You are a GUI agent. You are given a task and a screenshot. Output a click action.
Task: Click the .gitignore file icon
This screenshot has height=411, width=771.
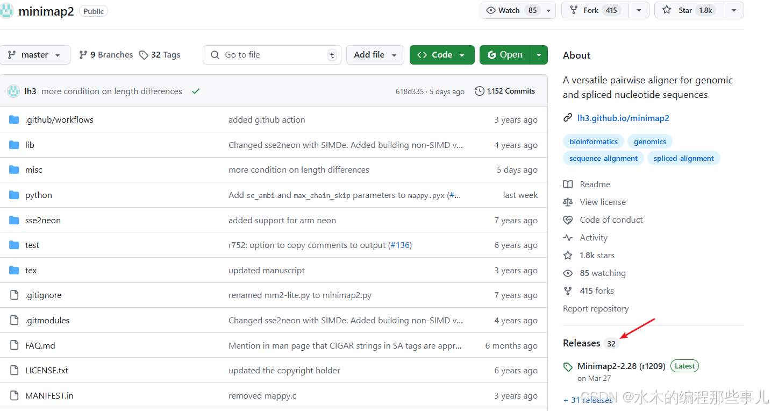tap(15, 295)
